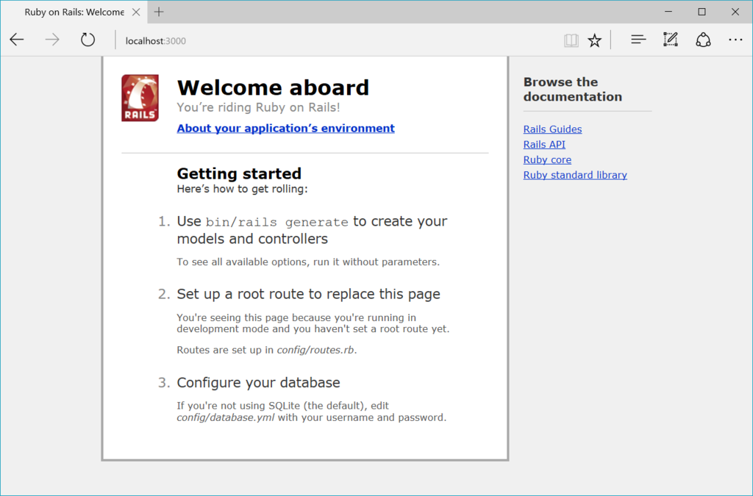
Task: Add page to favorites star icon
Action: coord(594,40)
